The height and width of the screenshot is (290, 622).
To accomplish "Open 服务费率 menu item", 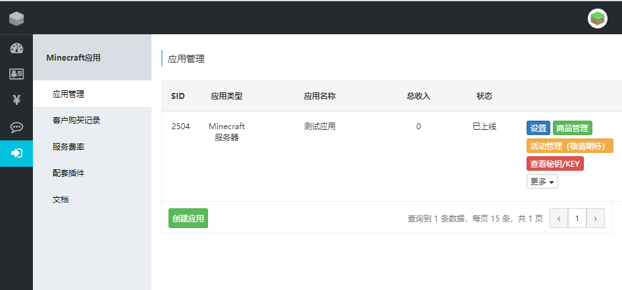I will (x=92, y=147).
